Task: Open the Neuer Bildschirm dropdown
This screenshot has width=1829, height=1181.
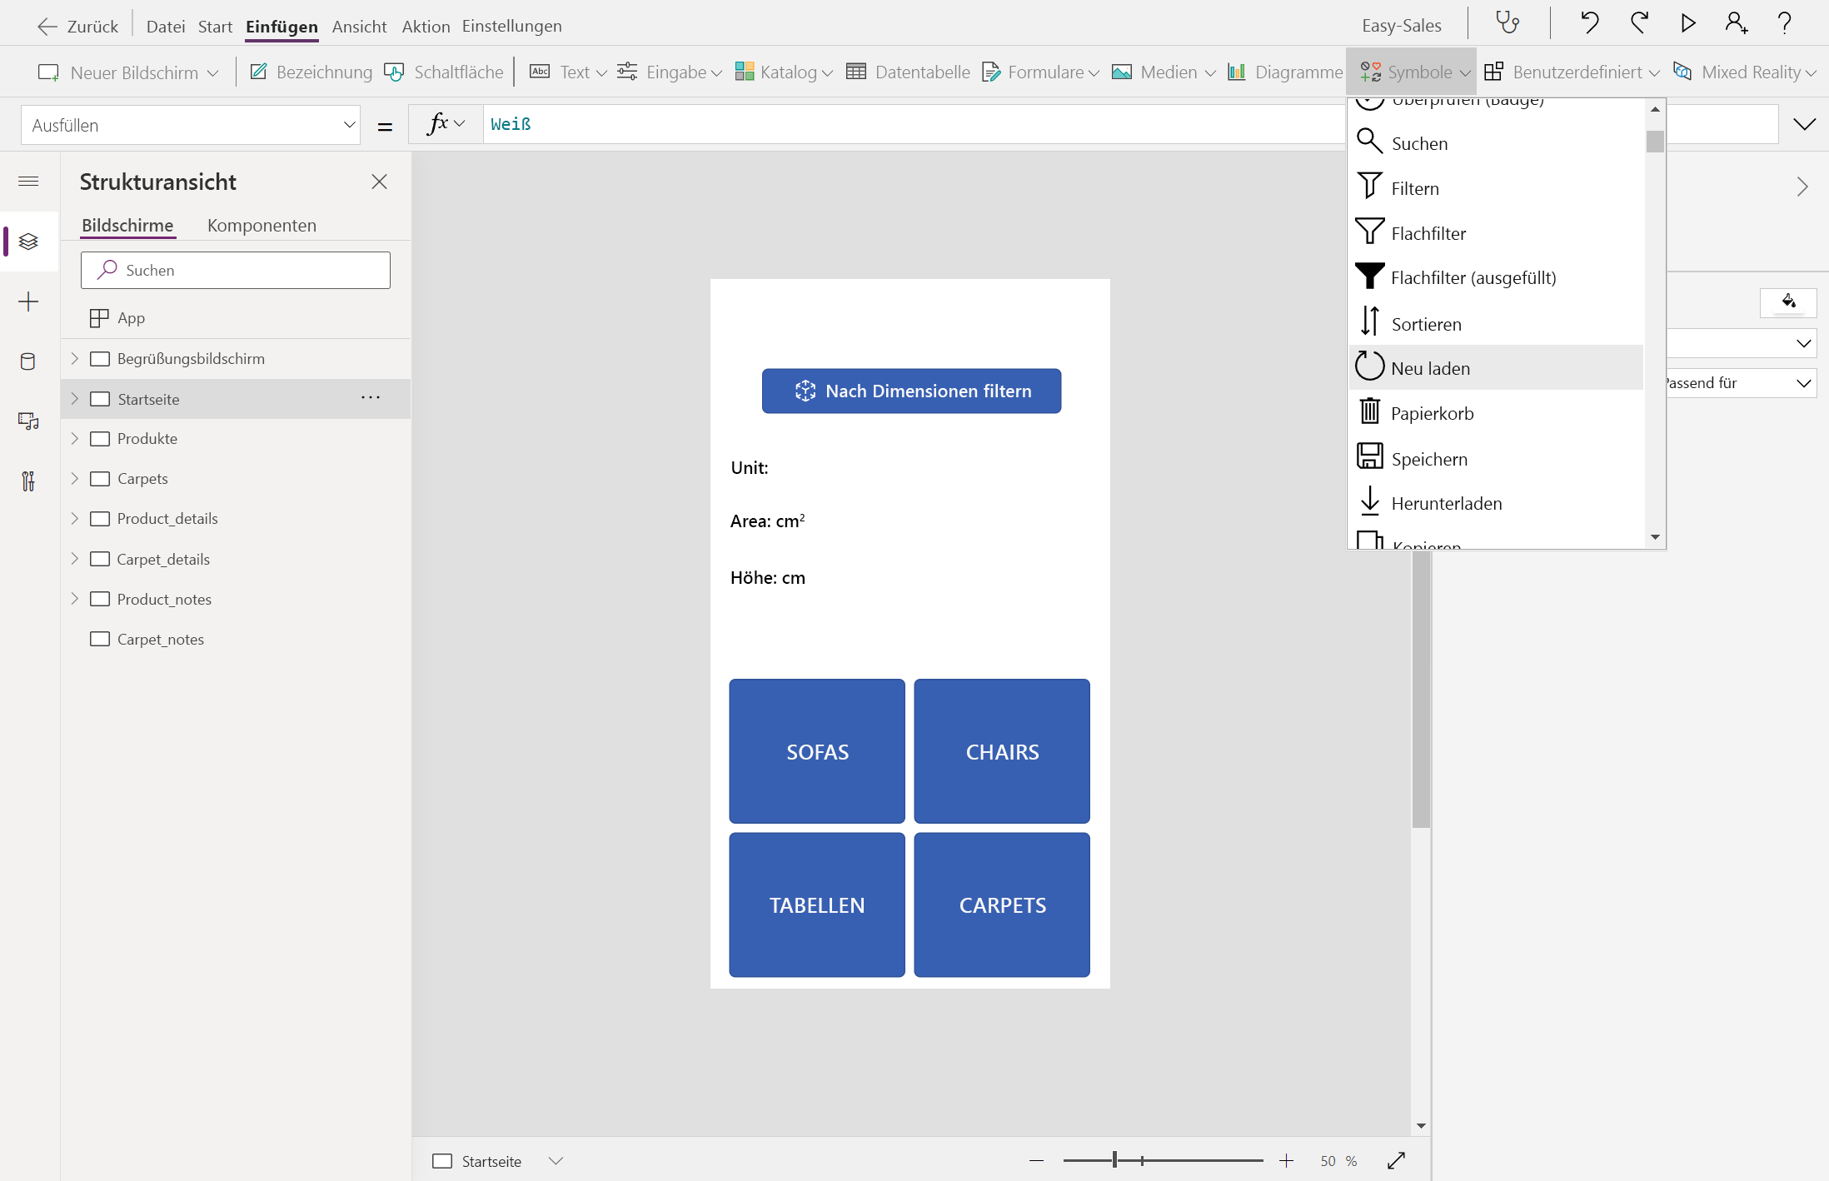Action: 129,72
